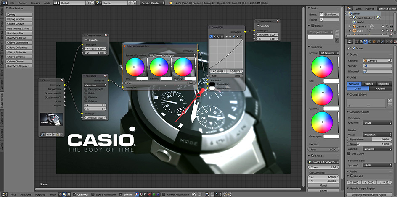The width and height of the screenshot is (397, 197).
Task: Open the File menu
Action: coord(12,3)
